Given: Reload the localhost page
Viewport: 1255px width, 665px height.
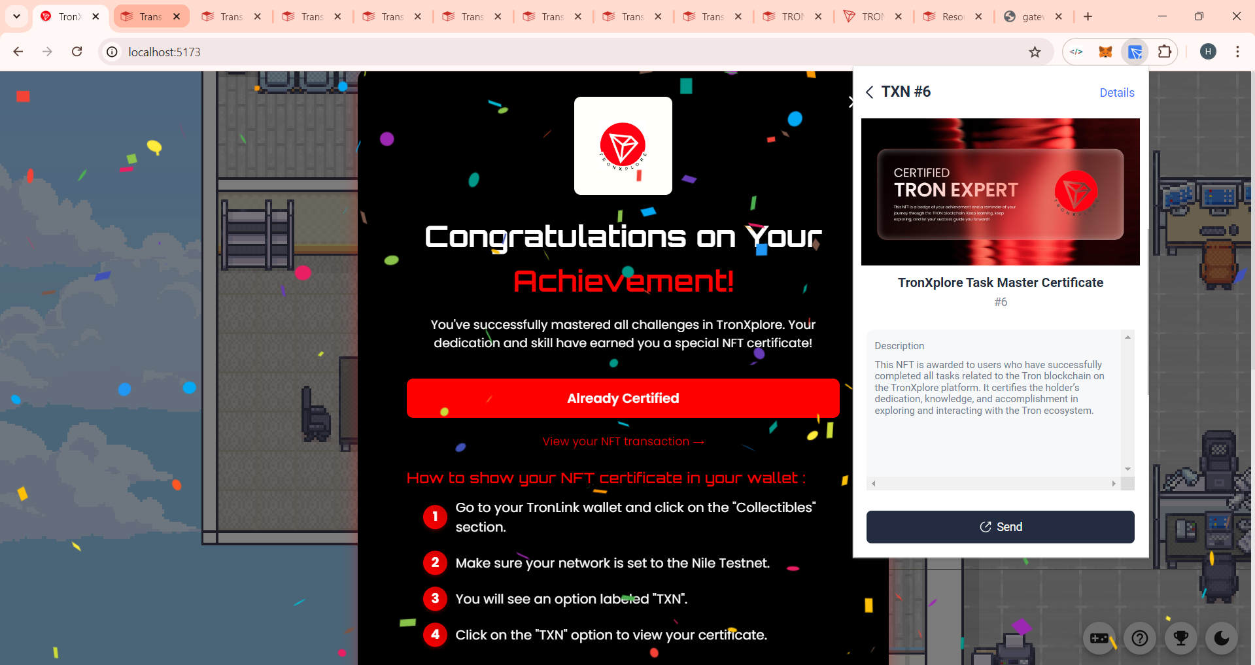Looking at the screenshot, I should tap(77, 52).
